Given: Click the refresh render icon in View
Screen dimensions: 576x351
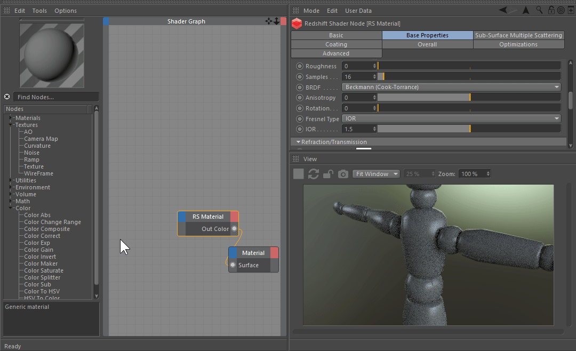Looking at the screenshot, I should point(314,174).
